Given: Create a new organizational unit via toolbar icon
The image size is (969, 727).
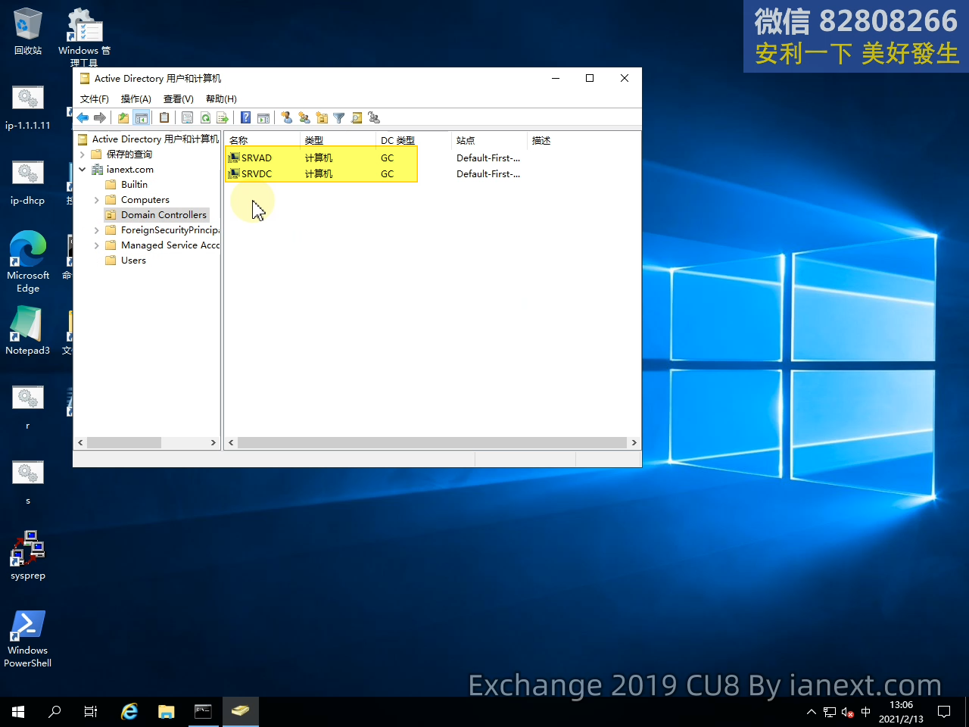Looking at the screenshot, I should click(x=322, y=118).
